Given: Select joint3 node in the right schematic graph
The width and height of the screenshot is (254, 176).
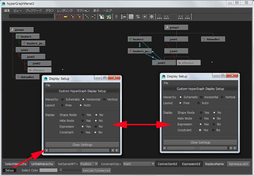Looking at the screenshot, I should pos(164,63).
